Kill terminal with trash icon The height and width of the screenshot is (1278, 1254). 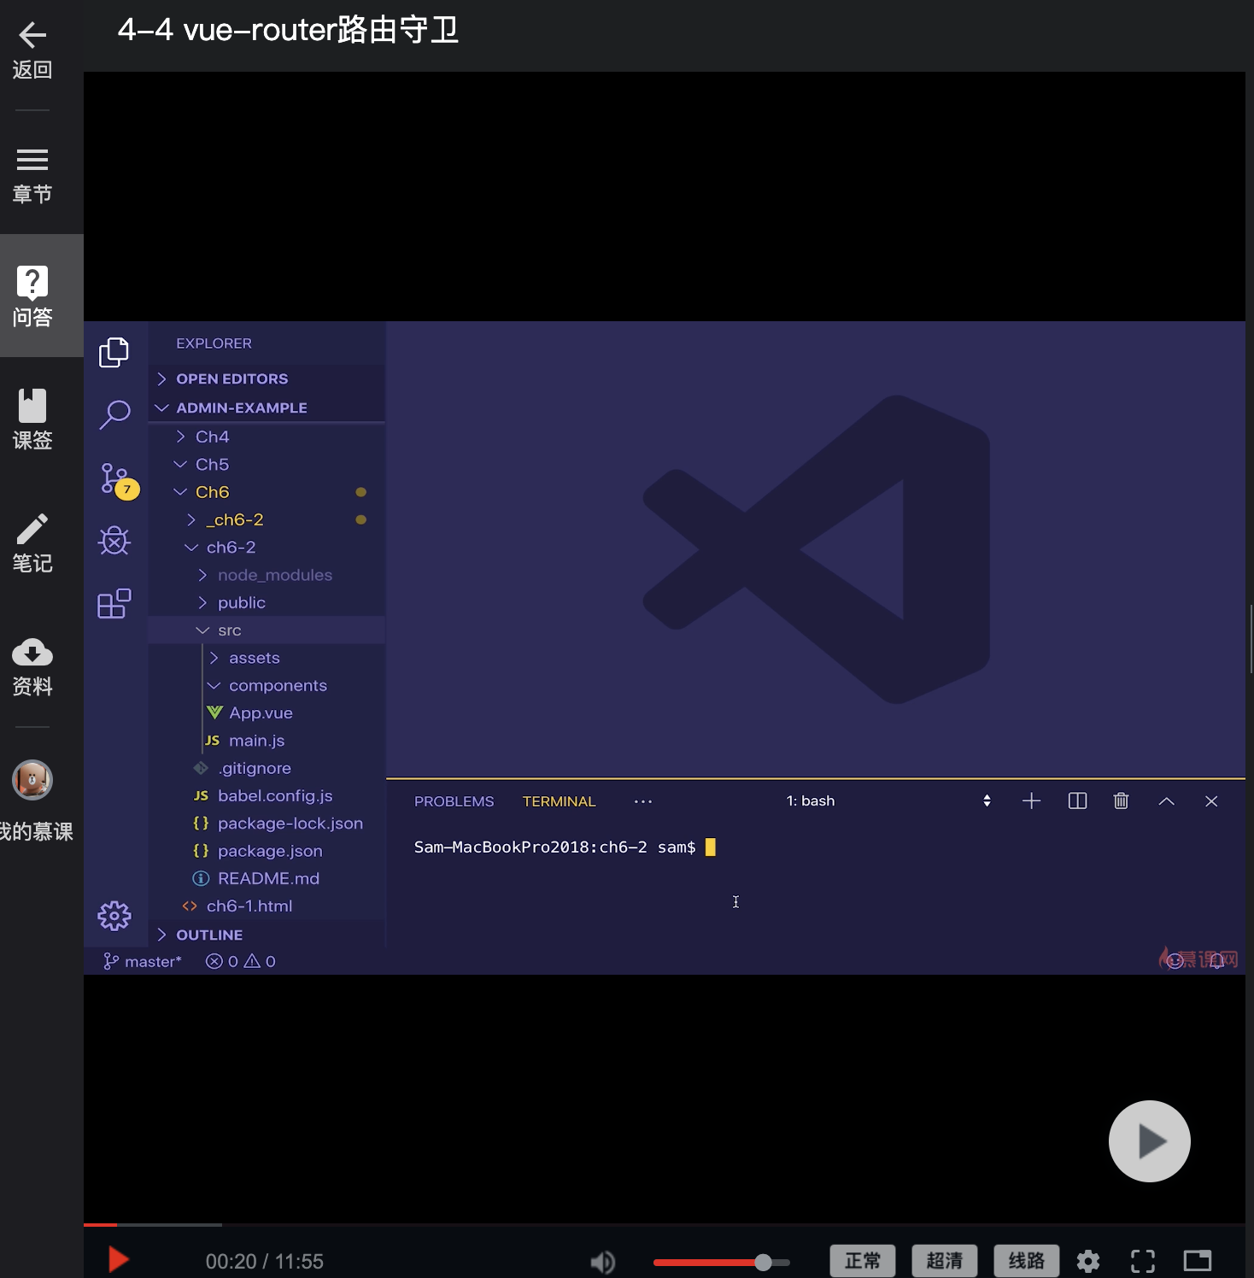click(x=1121, y=801)
